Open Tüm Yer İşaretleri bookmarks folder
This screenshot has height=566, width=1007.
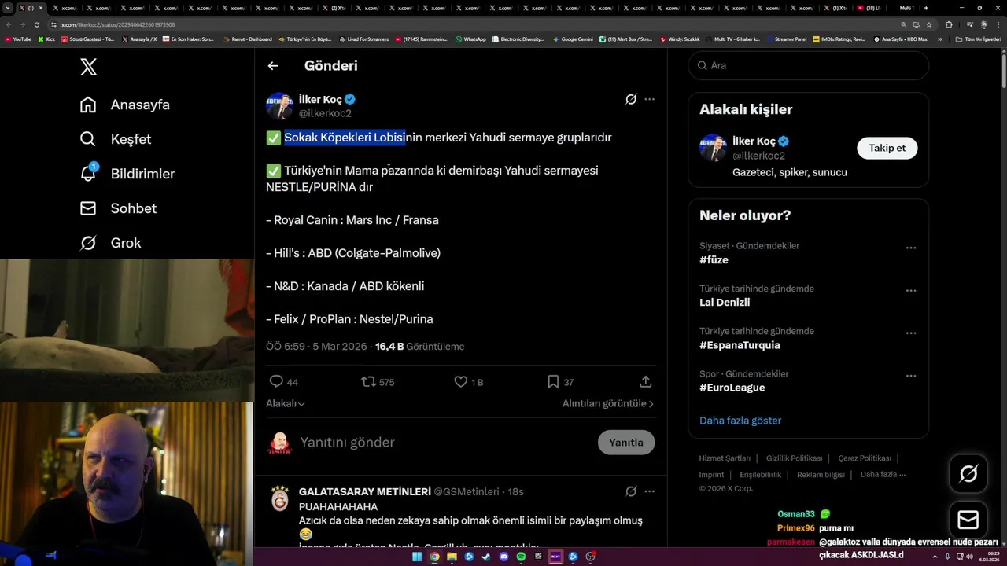point(978,39)
